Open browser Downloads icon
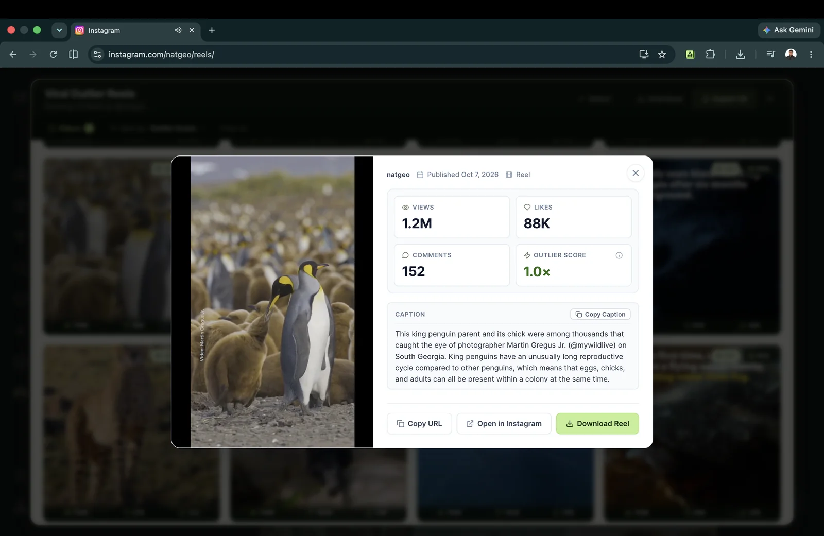The image size is (824, 536). 741,54
